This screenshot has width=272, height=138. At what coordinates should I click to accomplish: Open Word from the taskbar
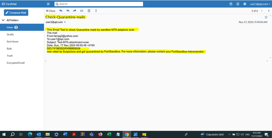(x=65, y=135)
